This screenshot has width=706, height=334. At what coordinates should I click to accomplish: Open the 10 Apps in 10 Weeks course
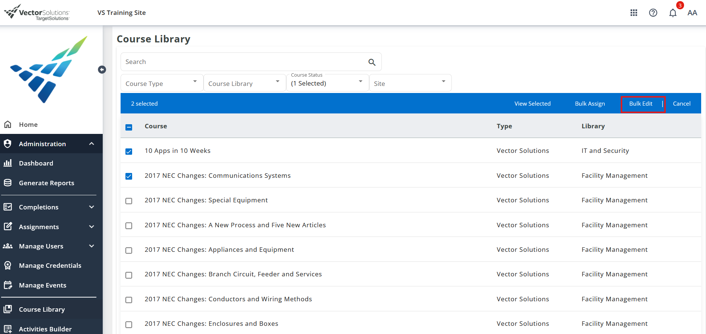(x=178, y=151)
